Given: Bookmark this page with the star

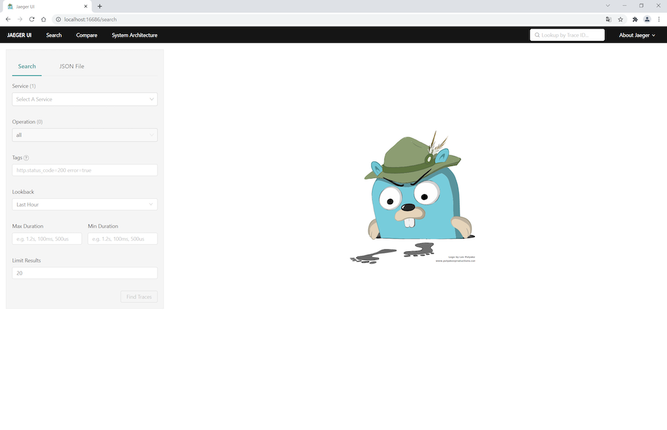Looking at the screenshot, I should point(620,19).
